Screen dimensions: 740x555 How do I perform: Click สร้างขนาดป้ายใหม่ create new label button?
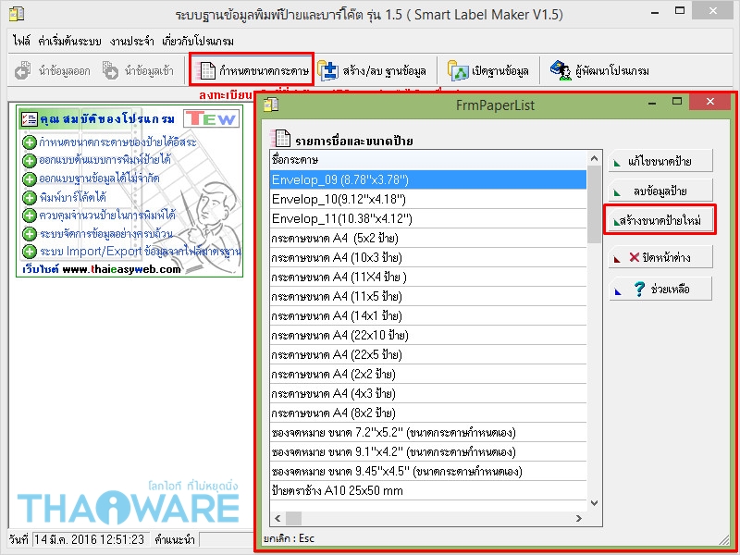coord(660,220)
